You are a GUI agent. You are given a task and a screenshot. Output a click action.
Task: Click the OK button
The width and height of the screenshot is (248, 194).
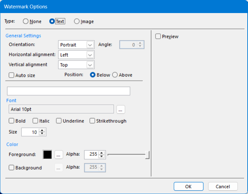188,186
